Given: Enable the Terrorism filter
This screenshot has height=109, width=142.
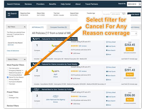Looking at the screenshot, I should click(x=8, y=84).
